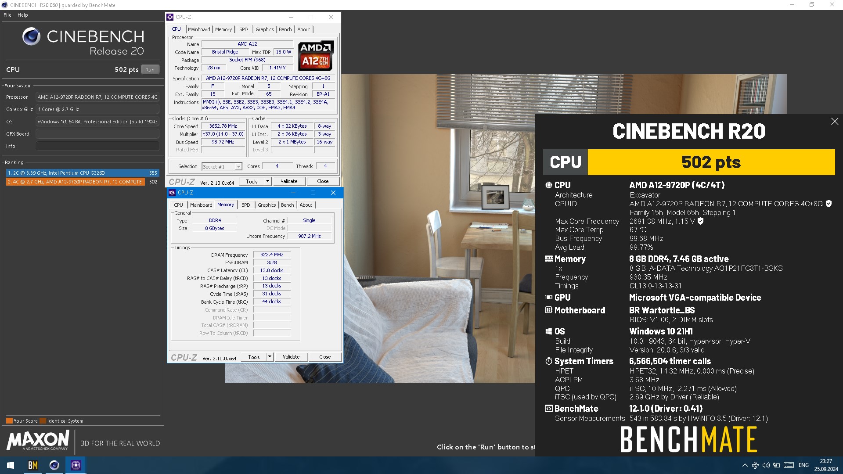Click the BenchMate CPU section icon
843x474 pixels.
coord(549,185)
